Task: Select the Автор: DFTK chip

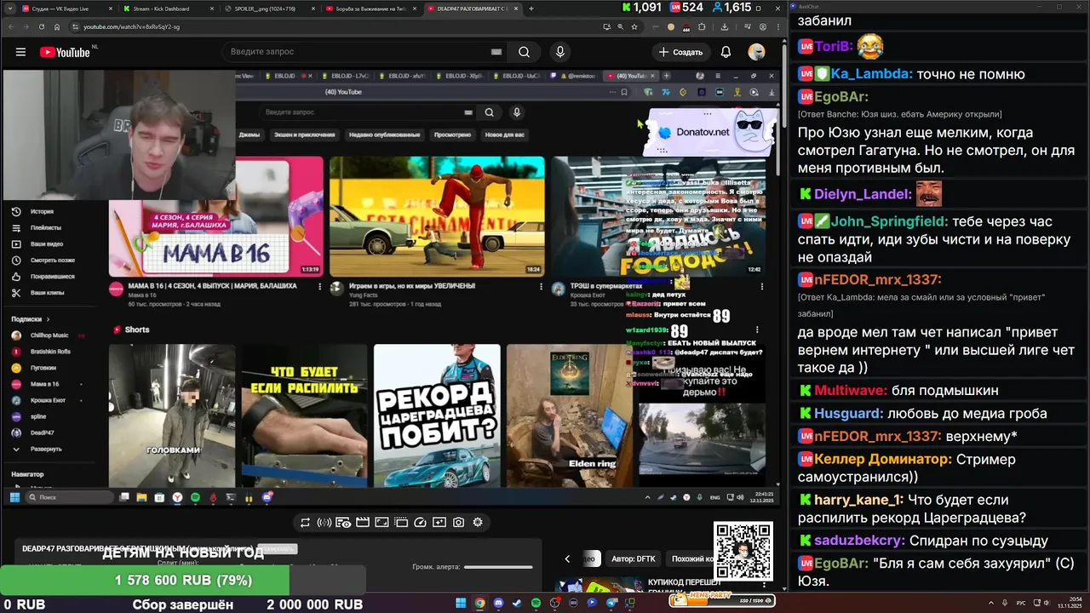Action: click(x=634, y=559)
